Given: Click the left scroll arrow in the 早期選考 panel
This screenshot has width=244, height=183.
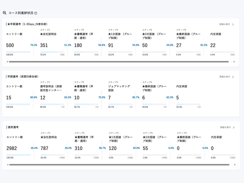Looking at the screenshot, I should tap(7, 61).
